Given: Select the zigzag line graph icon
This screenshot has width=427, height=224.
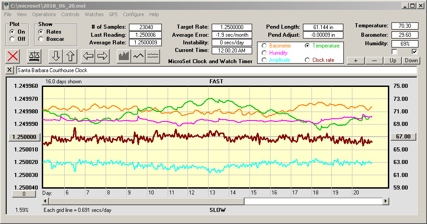Looking at the screenshot, I should click(x=138, y=56).
